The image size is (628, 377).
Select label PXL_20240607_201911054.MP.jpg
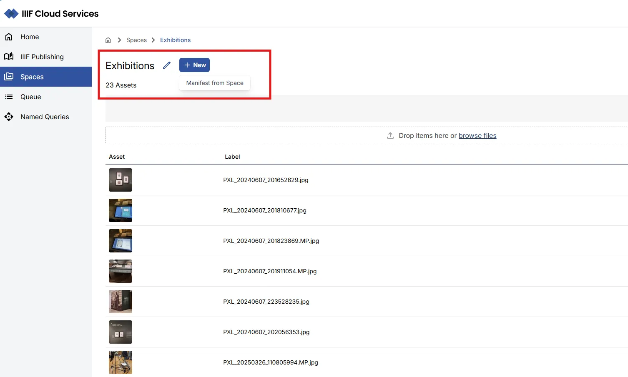[270, 271]
